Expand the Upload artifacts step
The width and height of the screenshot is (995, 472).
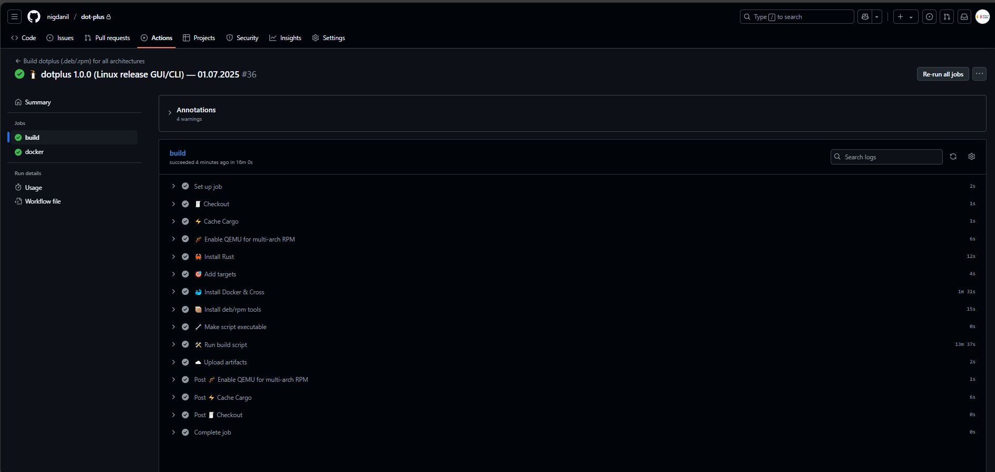click(572, 362)
